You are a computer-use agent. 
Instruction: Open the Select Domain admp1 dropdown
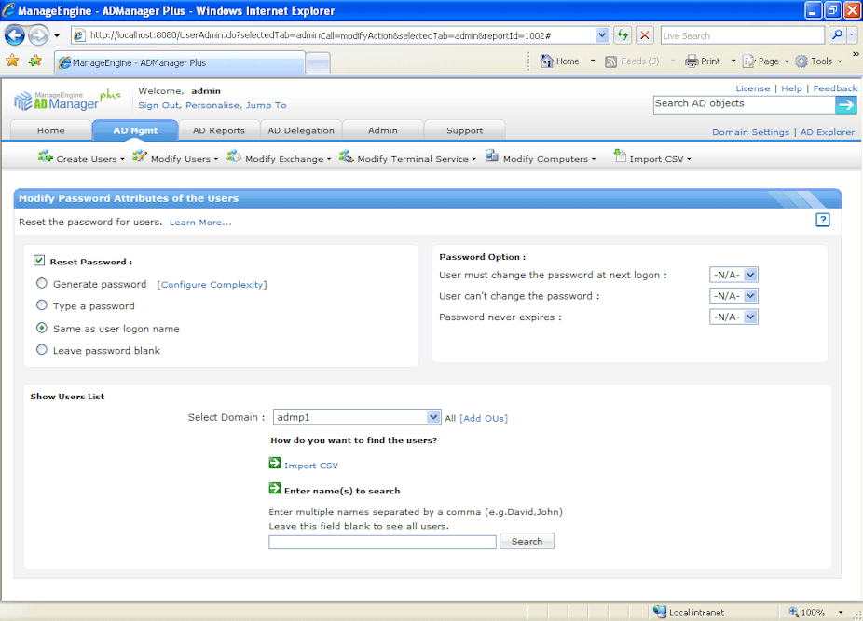(431, 417)
